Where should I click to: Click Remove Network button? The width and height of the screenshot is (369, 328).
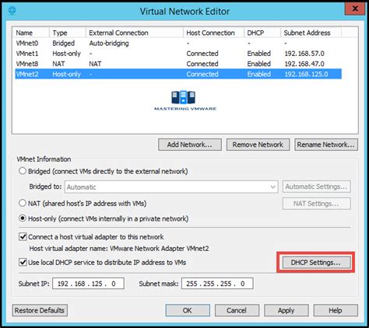coord(258,145)
